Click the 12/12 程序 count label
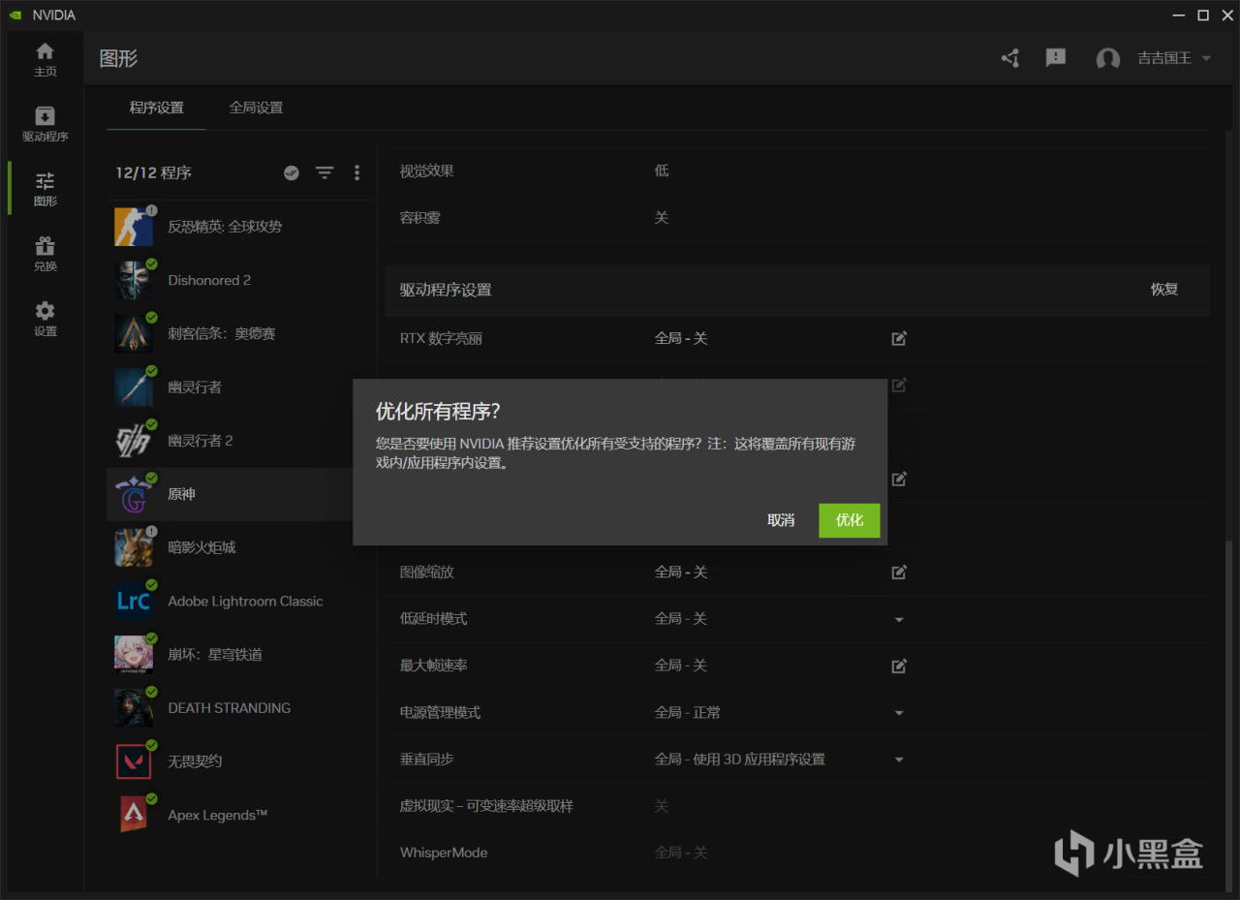Screen dimensions: 1240x900 click(x=153, y=172)
